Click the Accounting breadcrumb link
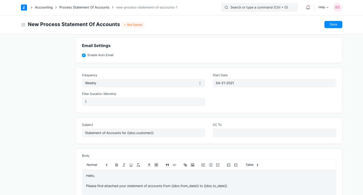 (44, 7)
